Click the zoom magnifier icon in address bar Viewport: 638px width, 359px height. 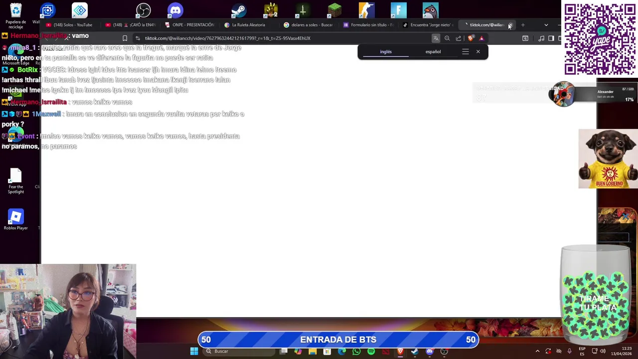447,38
